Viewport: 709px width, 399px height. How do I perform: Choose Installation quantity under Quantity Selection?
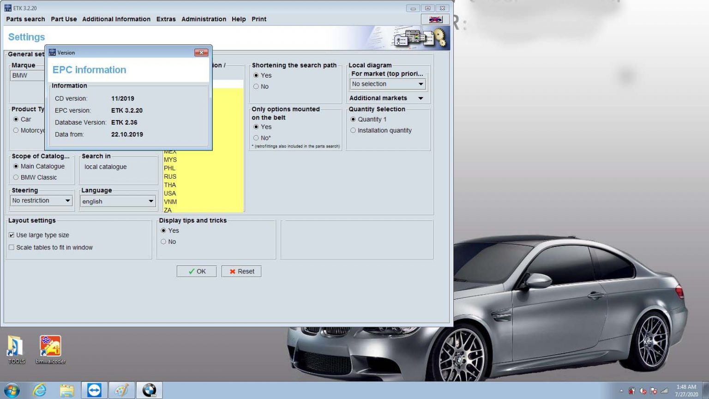click(x=354, y=130)
